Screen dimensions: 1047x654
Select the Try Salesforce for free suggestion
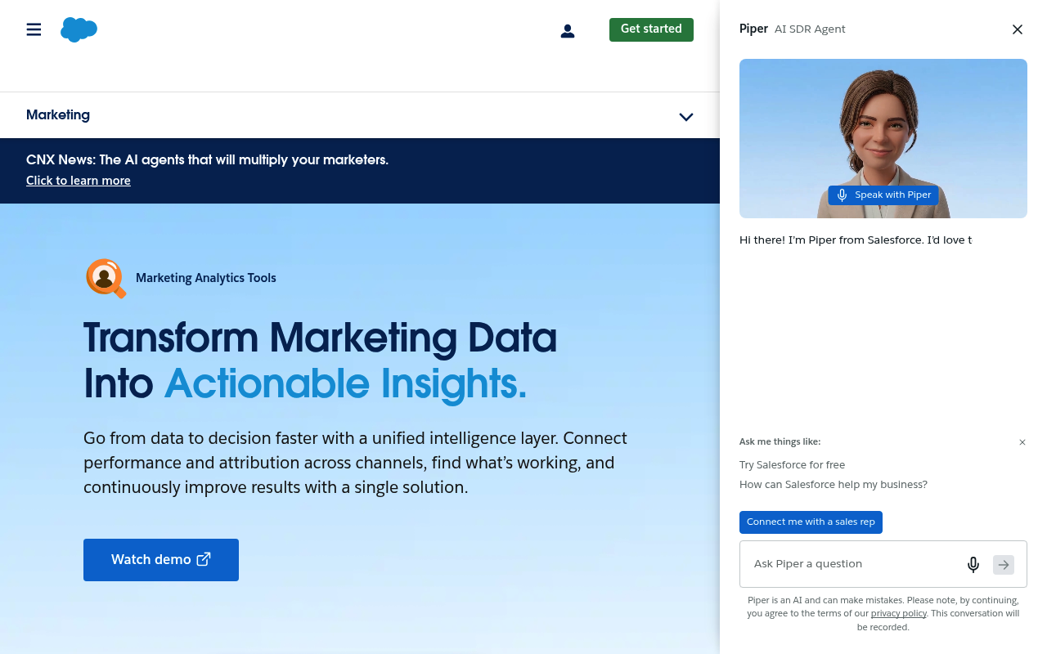click(792, 464)
